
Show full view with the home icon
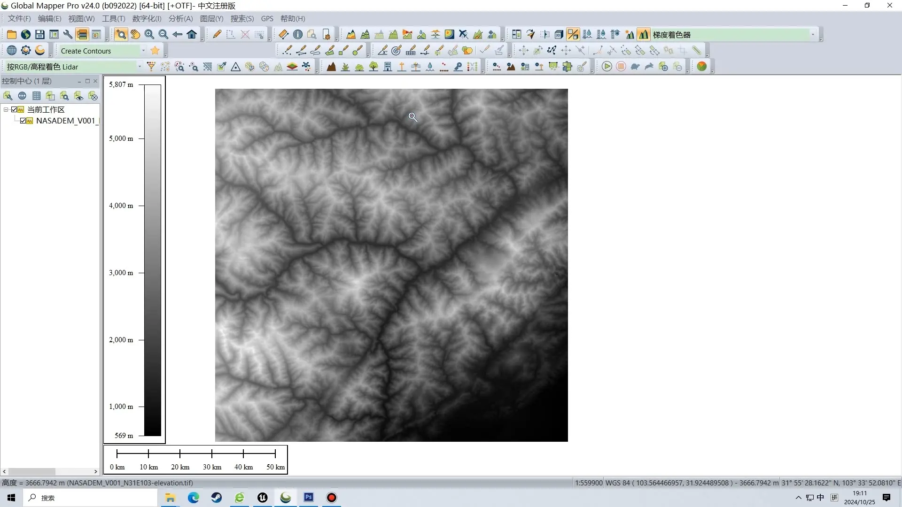[192, 34]
